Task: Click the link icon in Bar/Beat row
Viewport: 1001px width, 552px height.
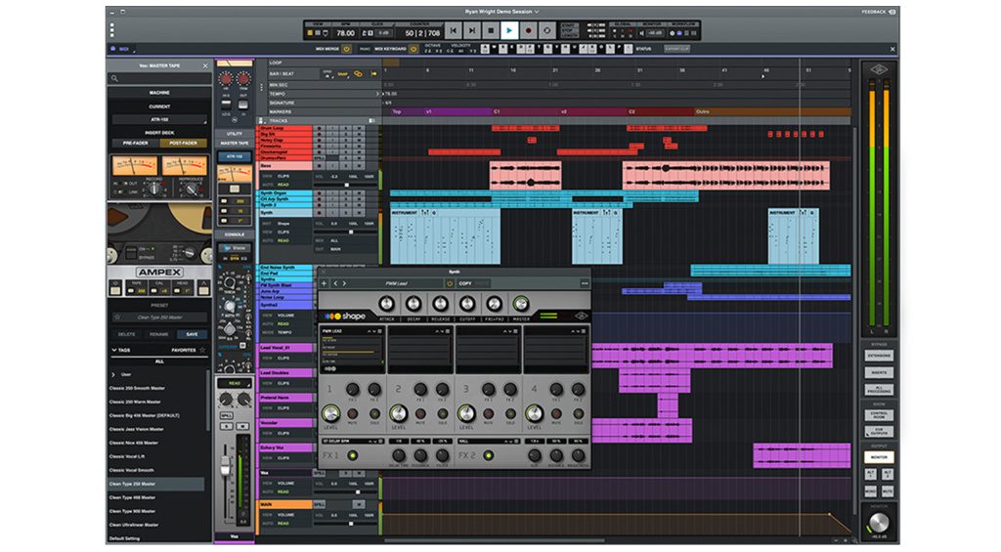Action: pyautogui.click(x=358, y=73)
